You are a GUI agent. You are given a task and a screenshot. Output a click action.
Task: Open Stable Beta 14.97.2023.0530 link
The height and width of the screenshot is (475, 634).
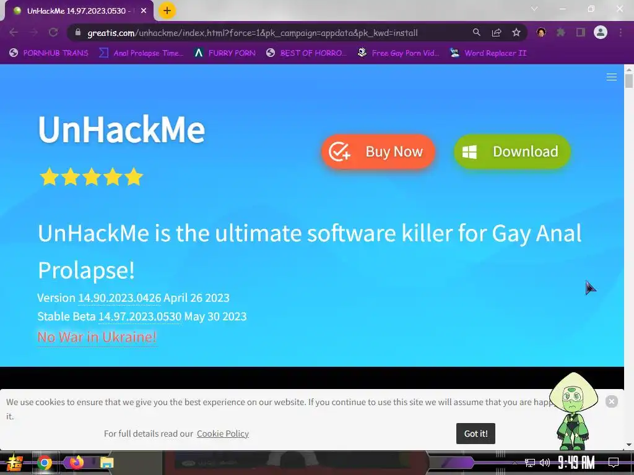point(140,317)
